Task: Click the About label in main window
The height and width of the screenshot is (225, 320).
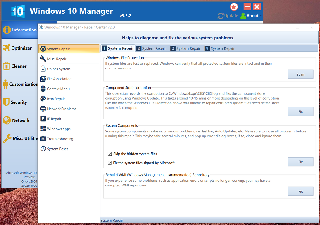Action: point(252,16)
